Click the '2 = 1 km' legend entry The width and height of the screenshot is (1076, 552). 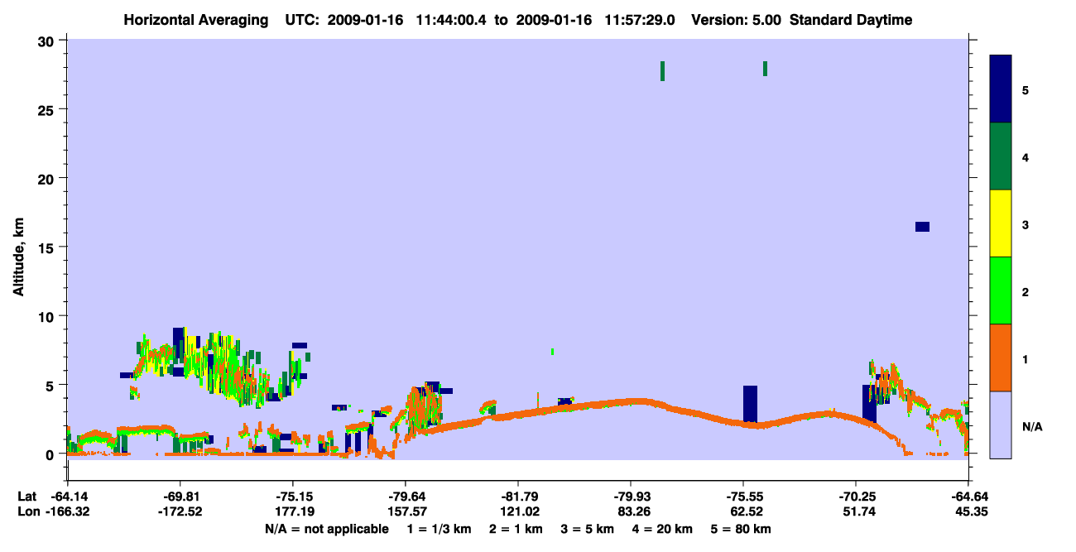point(516,529)
